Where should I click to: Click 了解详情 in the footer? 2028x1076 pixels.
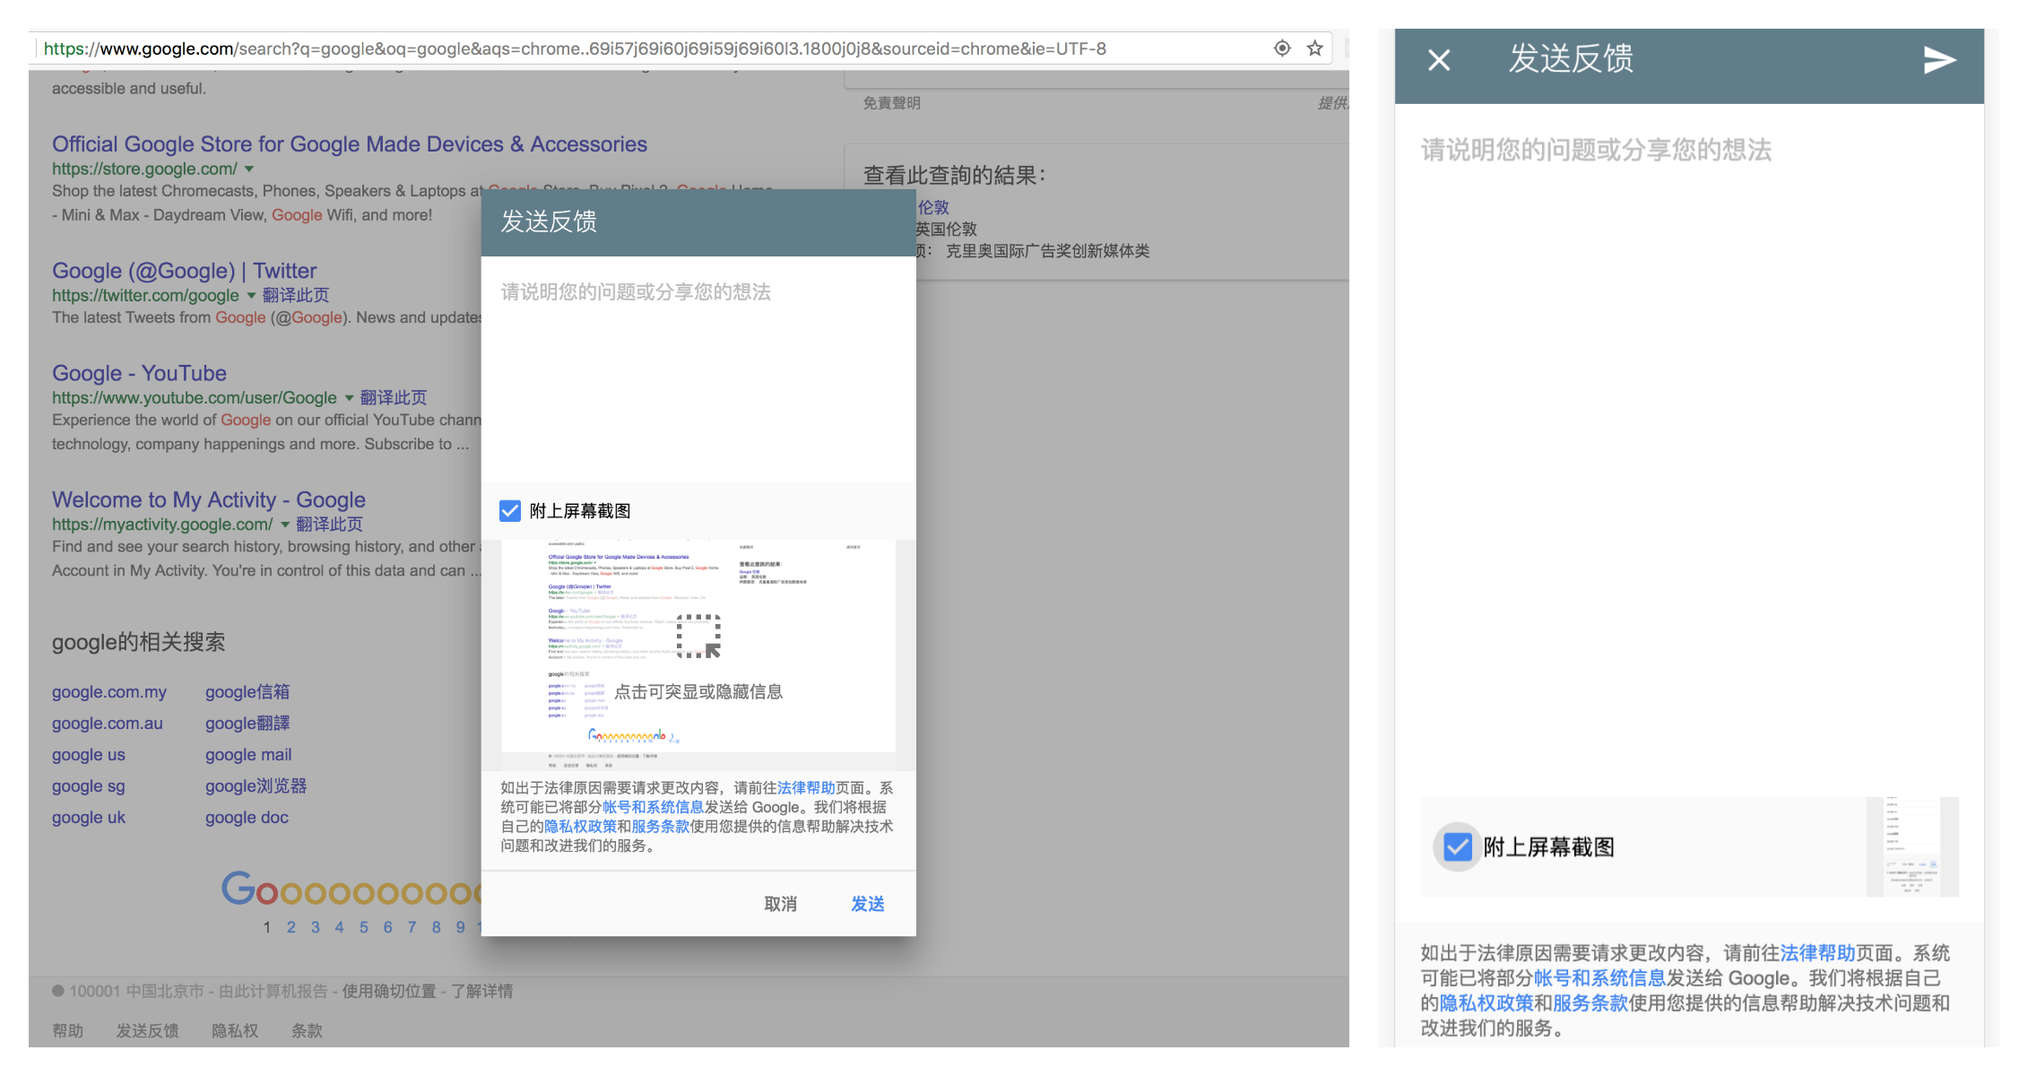(x=482, y=992)
